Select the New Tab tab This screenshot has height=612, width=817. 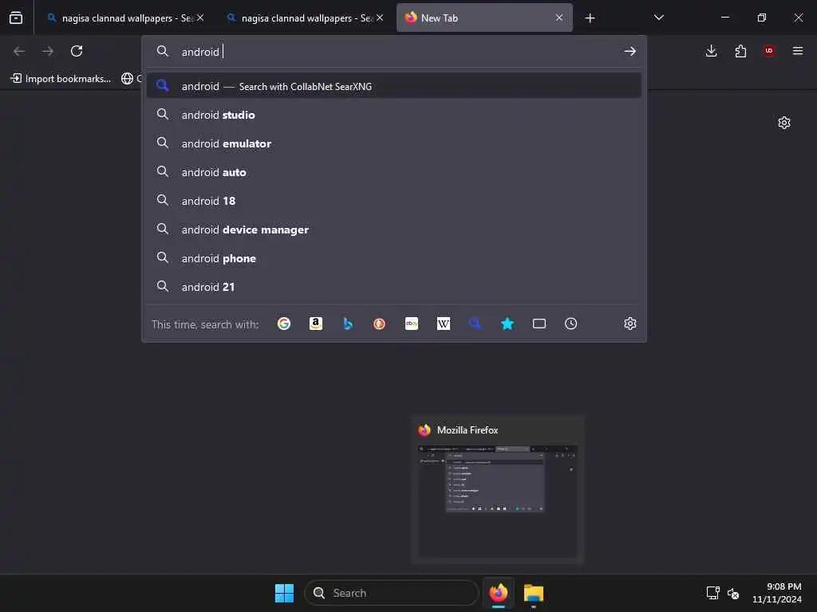coord(484,18)
